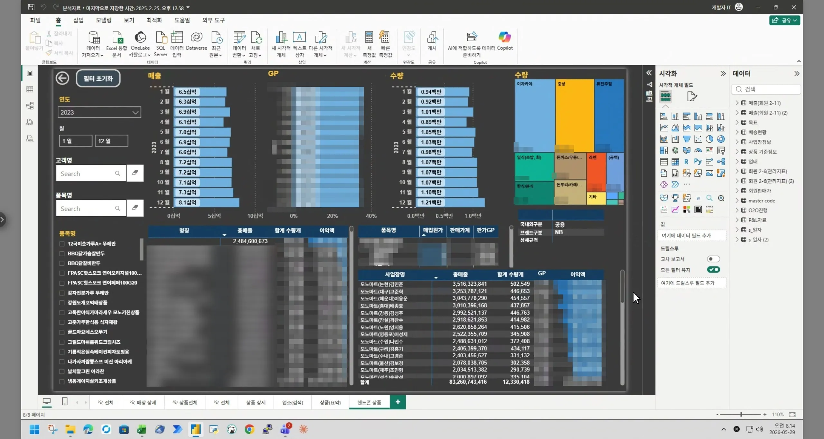Add a new page with plus button

pyautogui.click(x=398, y=402)
